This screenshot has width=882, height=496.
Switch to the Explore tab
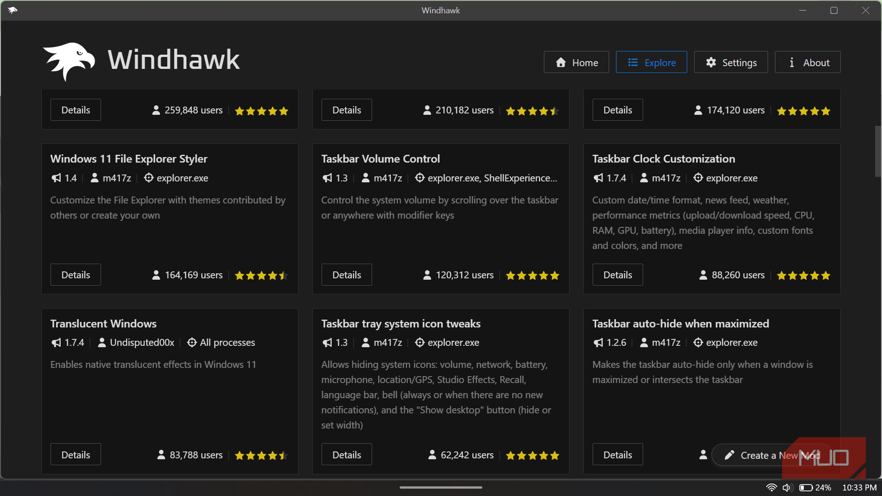pos(651,62)
